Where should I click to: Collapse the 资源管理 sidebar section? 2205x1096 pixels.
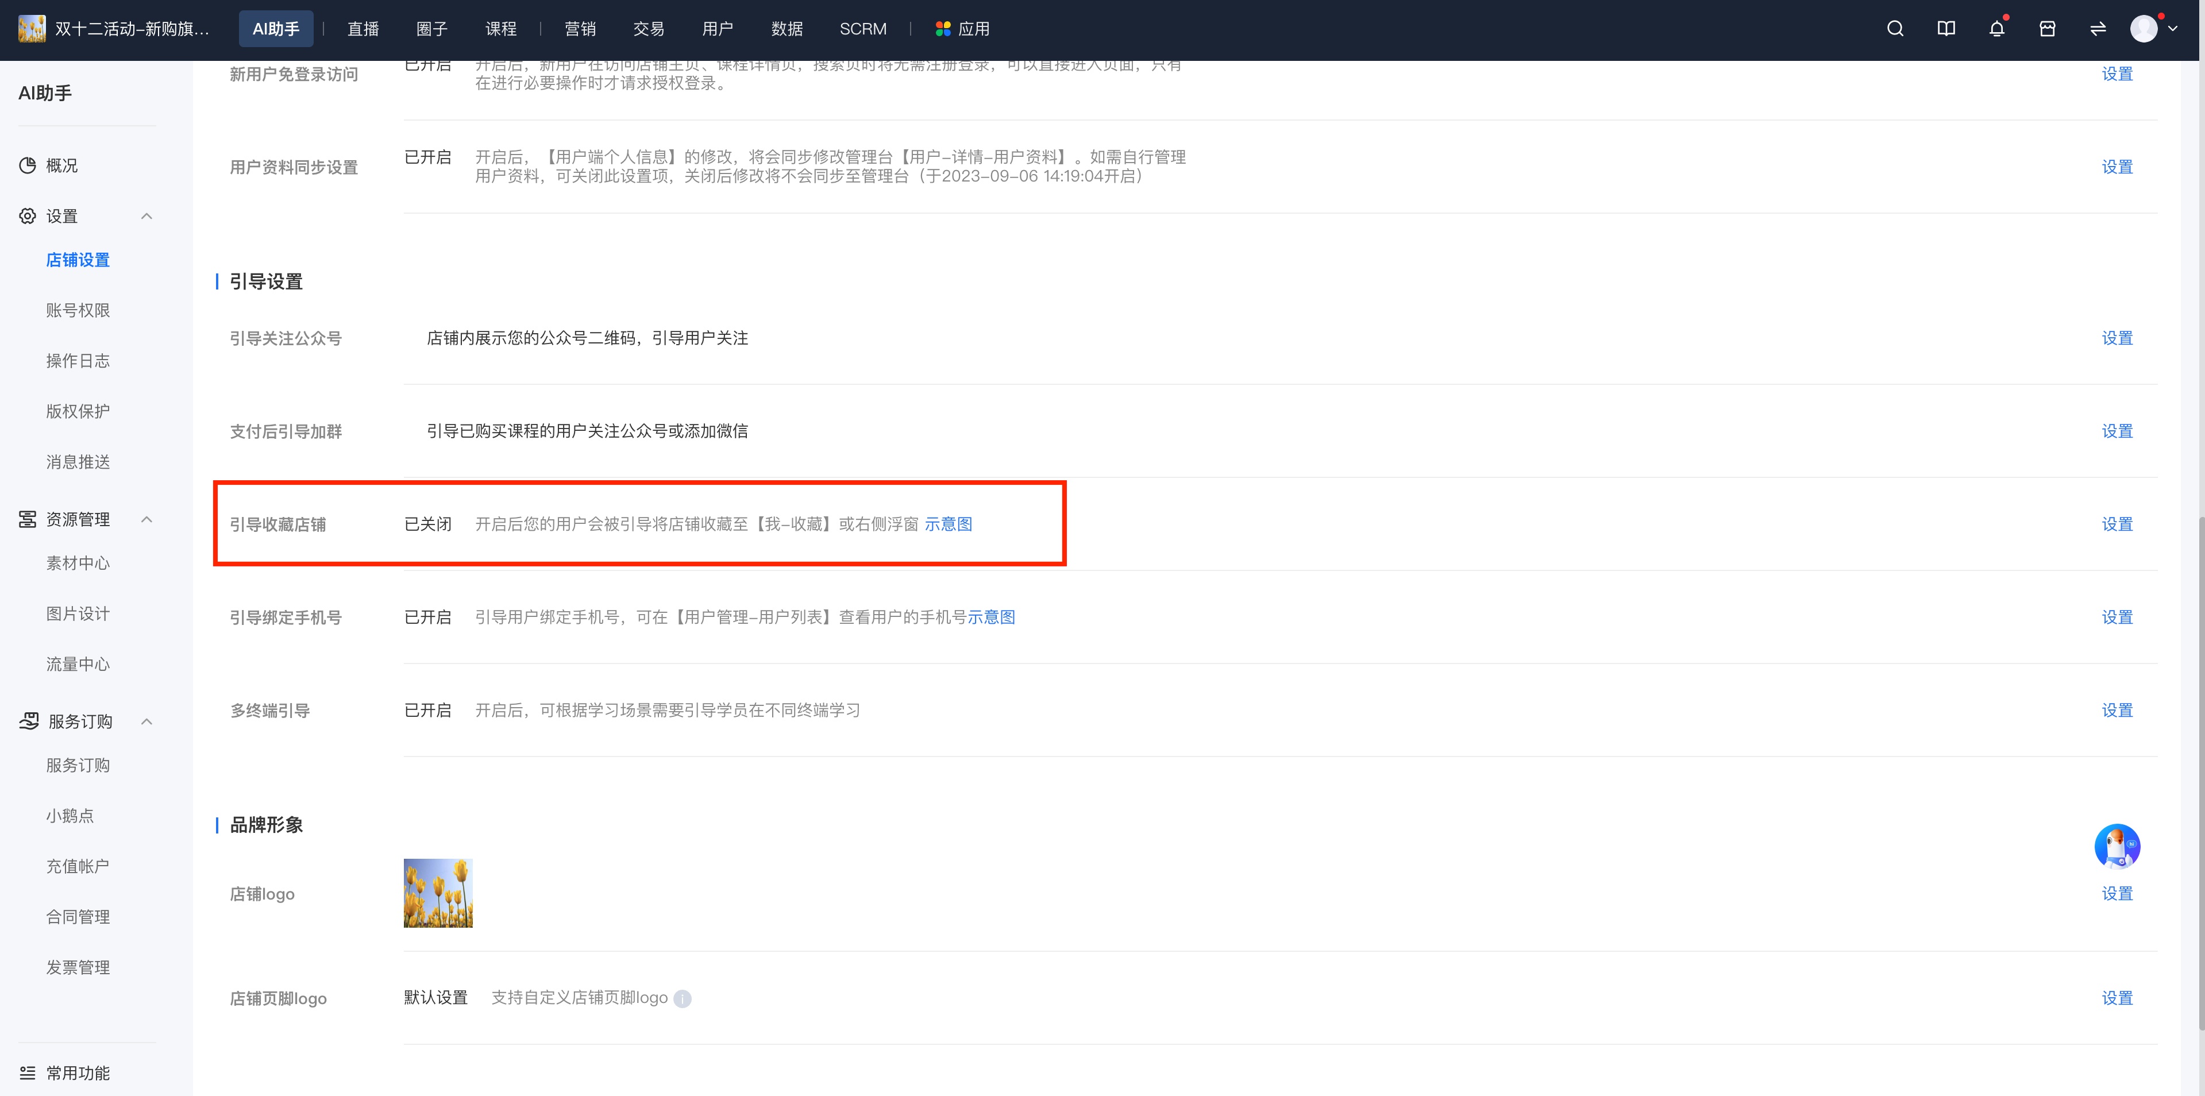(x=147, y=519)
